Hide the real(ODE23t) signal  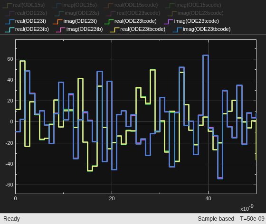coord(26,21)
